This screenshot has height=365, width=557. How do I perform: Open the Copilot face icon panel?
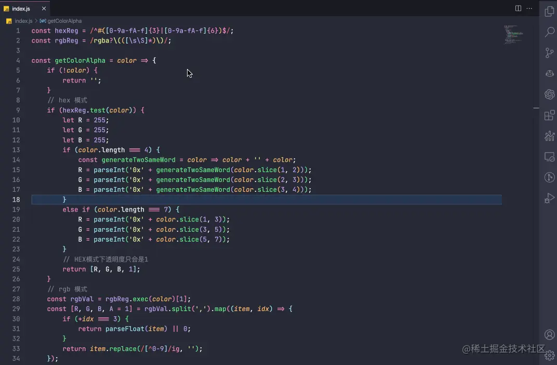(550, 74)
